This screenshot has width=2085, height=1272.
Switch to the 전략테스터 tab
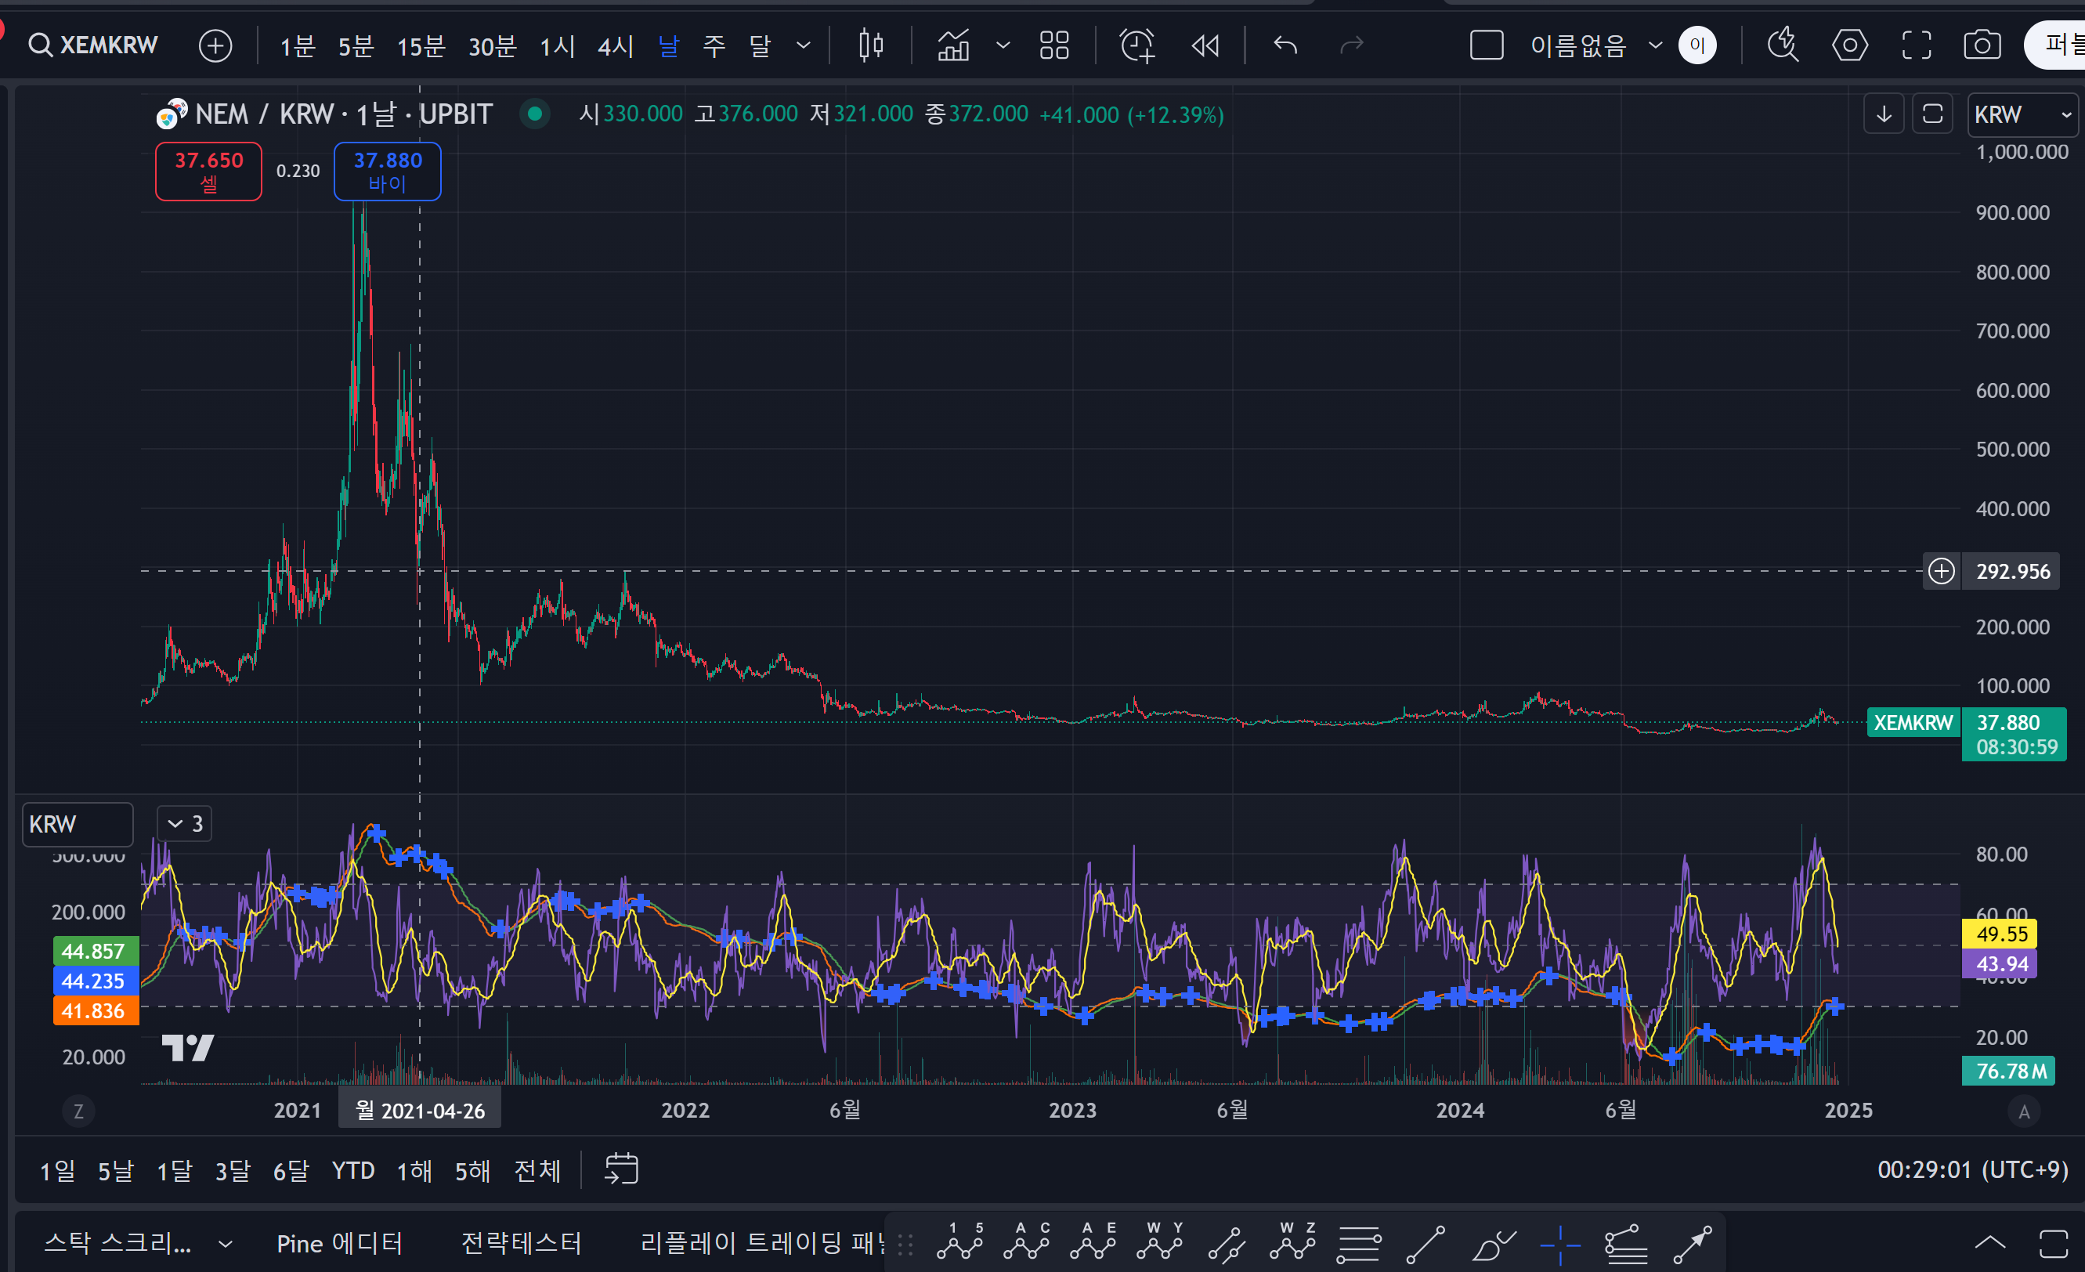tap(522, 1243)
